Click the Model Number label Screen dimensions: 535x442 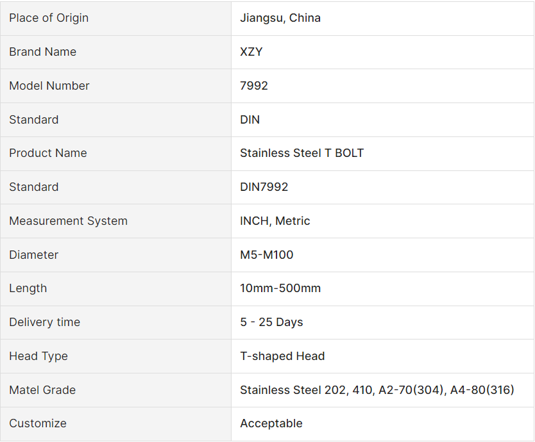click(x=49, y=86)
